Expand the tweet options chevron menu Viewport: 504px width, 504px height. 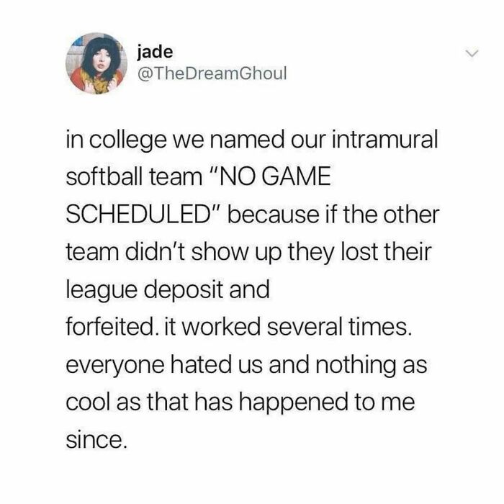point(472,53)
